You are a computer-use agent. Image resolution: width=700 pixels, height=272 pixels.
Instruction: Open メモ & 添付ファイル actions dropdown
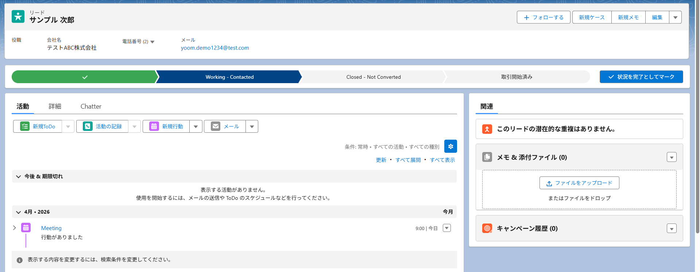click(x=672, y=157)
